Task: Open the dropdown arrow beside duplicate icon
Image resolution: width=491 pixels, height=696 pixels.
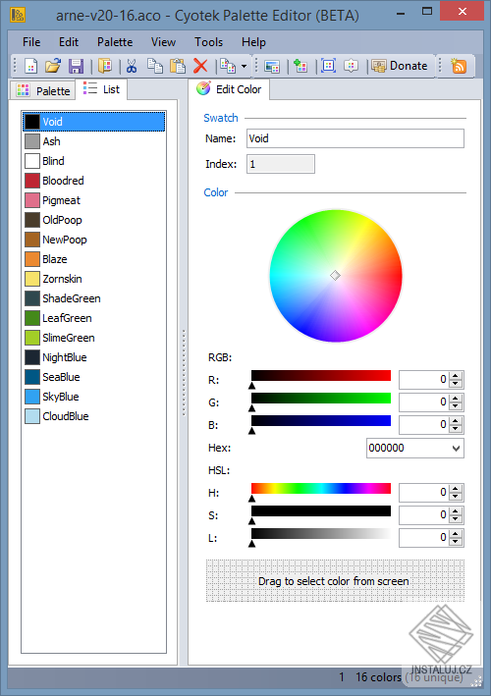Action: coord(244,67)
